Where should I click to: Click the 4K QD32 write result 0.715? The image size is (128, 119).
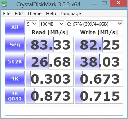pos(99,96)
